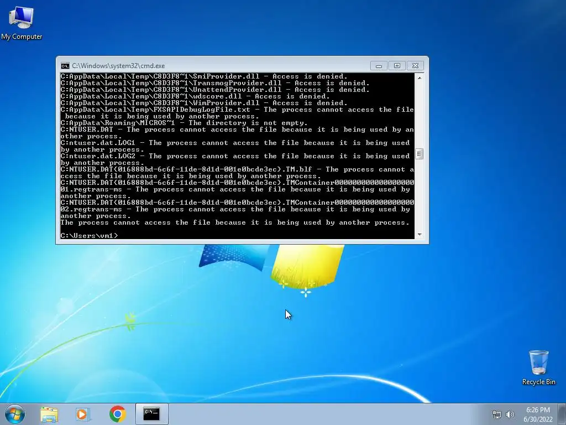Click the console scrollbar down arrow
The image size is (566, 425).
click(419, 235)
